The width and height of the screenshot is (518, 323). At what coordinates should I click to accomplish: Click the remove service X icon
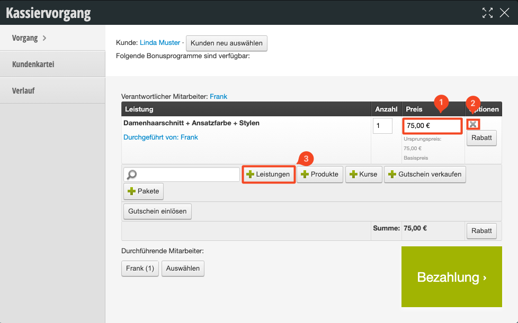(472, 124)
